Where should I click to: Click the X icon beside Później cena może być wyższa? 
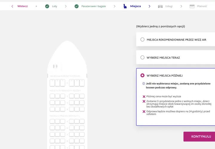[x=144, y=97]
